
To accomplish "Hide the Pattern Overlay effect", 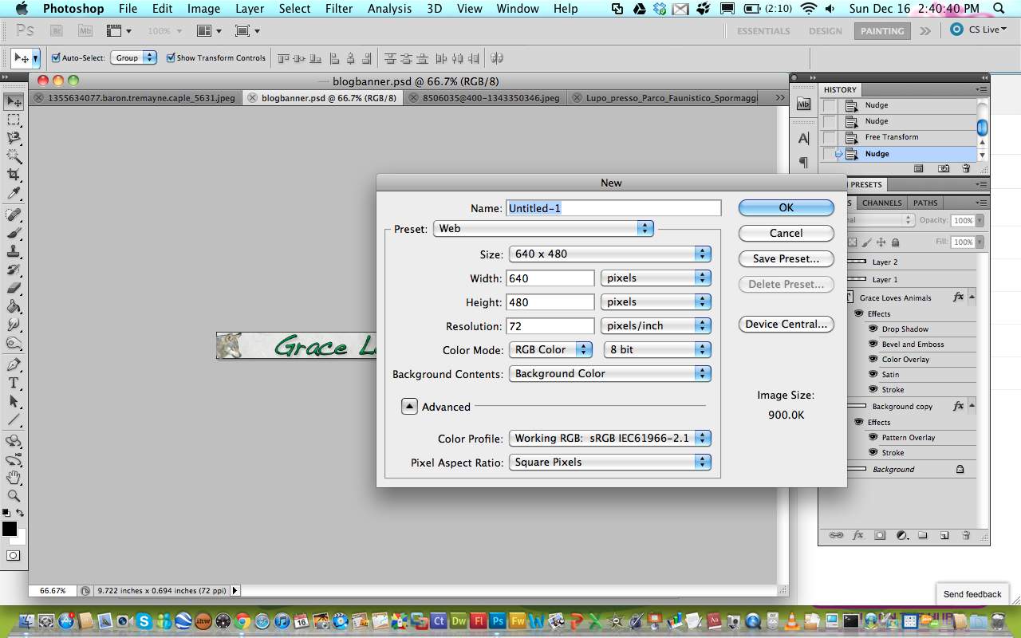I will click(874, 437).
